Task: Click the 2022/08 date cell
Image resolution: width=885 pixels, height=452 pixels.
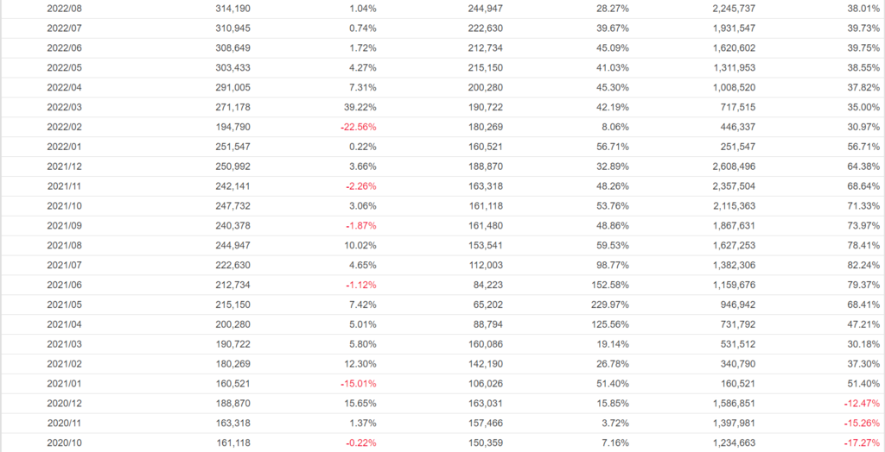Action: coord(65,9)
